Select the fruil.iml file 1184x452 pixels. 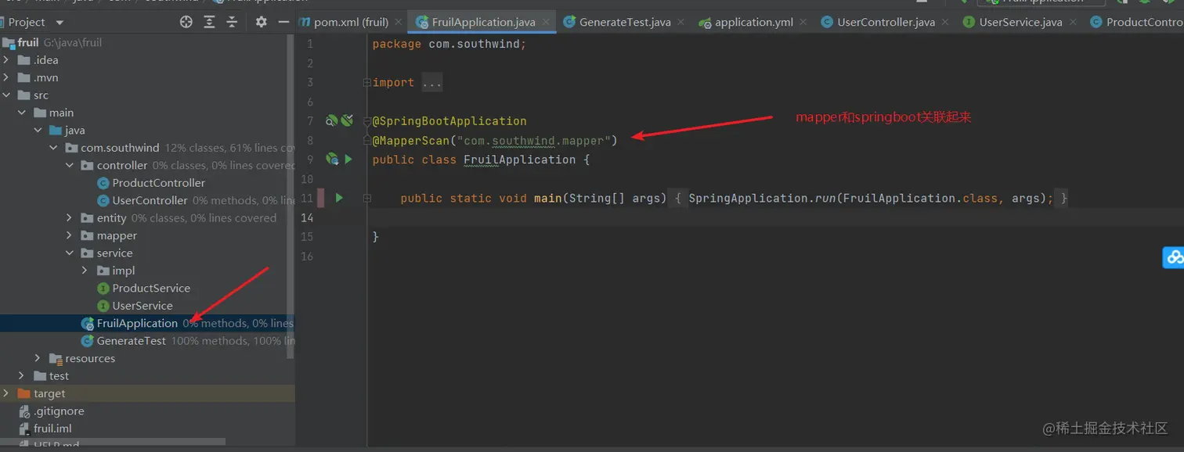(x=52, y=428)
